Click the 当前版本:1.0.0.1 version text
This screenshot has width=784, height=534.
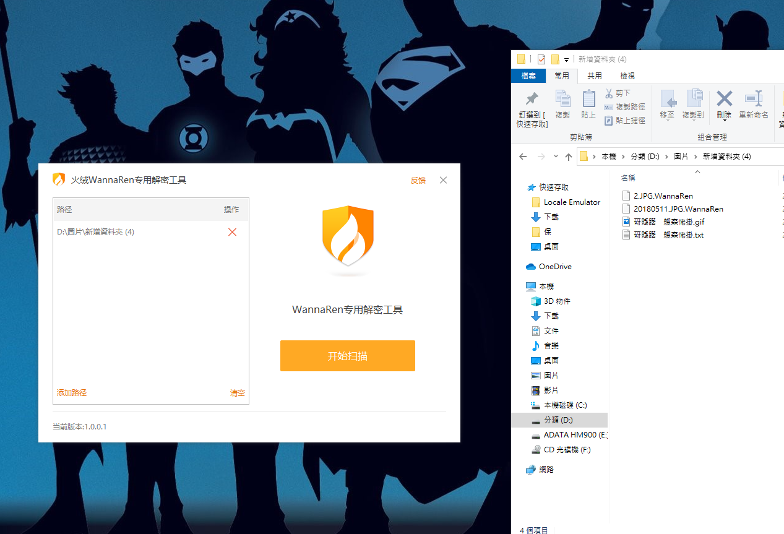pos(80,427)
